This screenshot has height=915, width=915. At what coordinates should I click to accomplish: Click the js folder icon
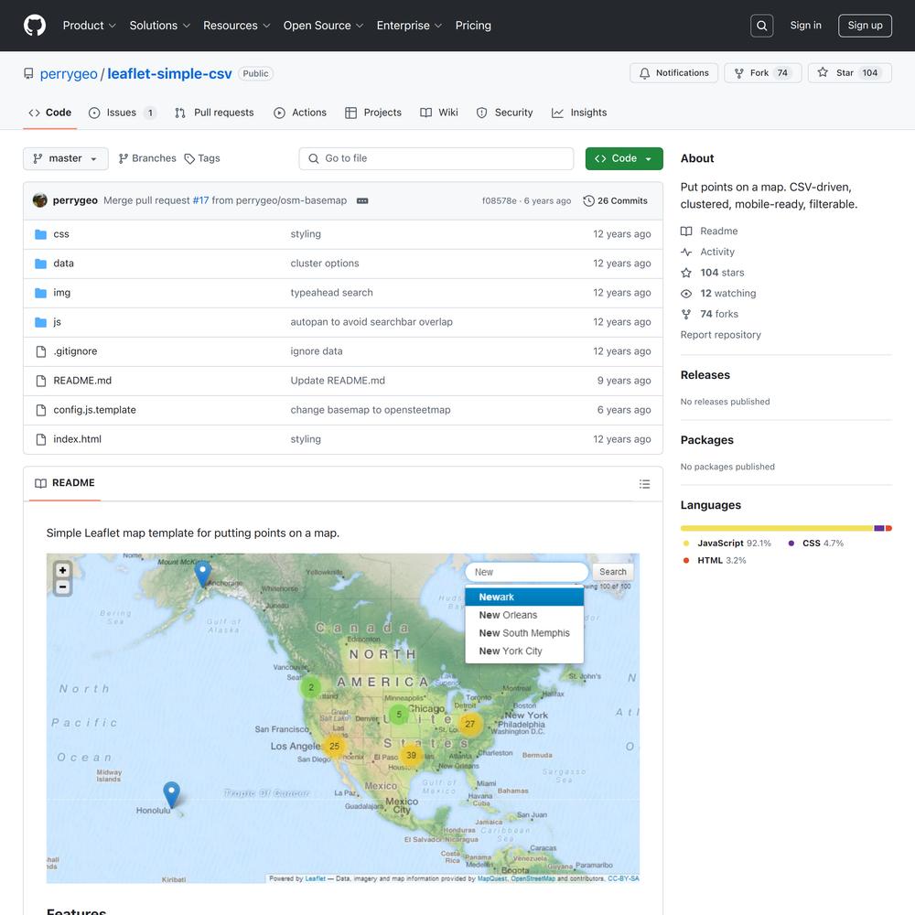coord(41,322)
